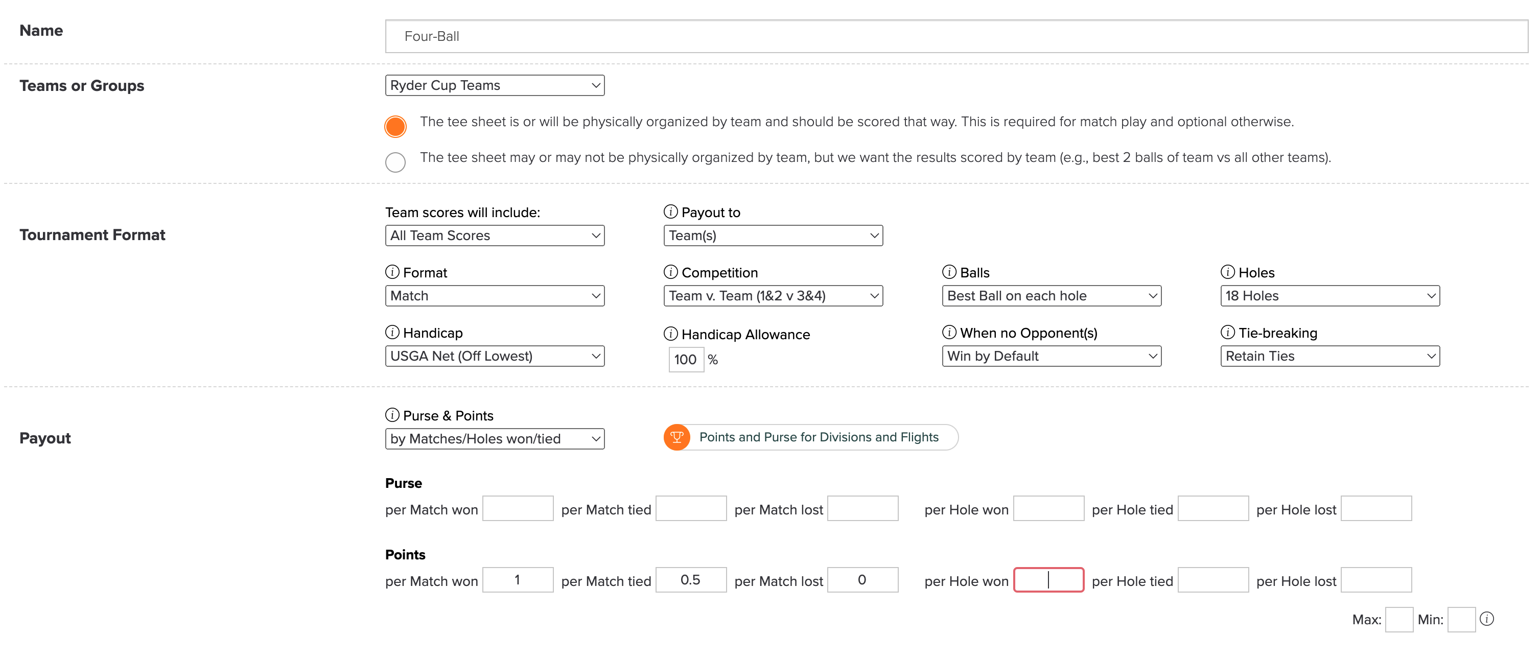Viewport: 1540px width, 659px height.
Task: Open the All Team Scores dropdown
Action: [x=495, y=236]
